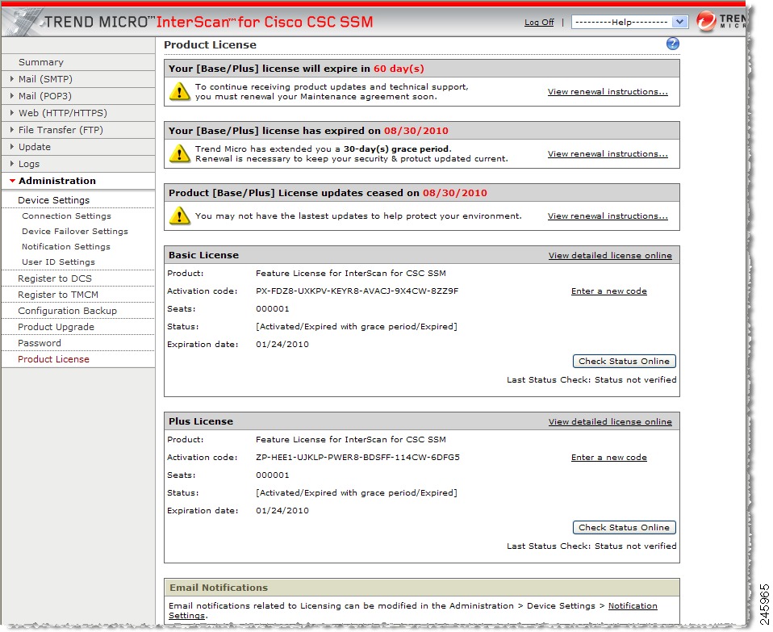This screenshot has width=773, height=632.
Task: Open Connection Settings
Action: 66,216
